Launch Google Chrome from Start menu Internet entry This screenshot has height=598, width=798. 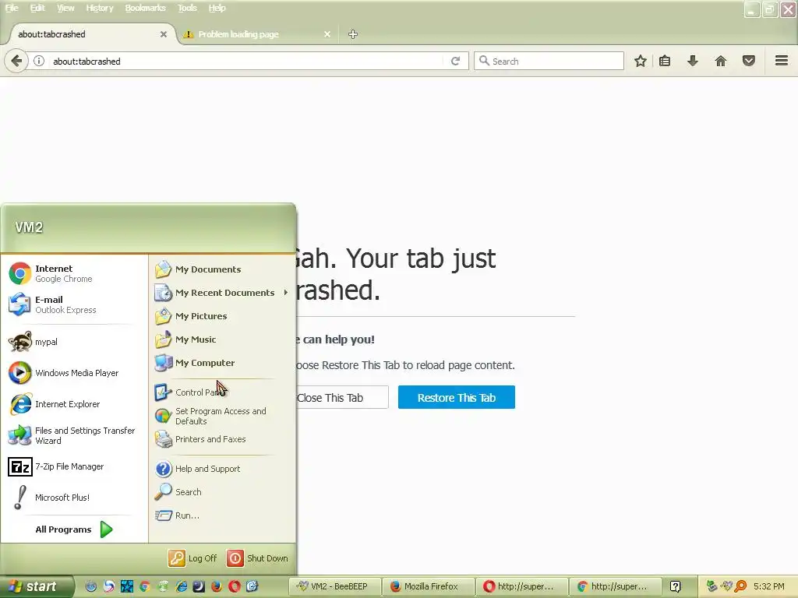coord(74,273)
